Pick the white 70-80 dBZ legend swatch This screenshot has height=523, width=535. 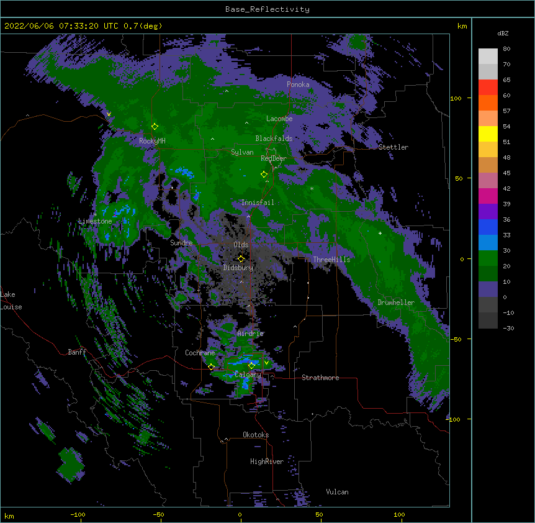pyautogui.click(x=488, y=57)
